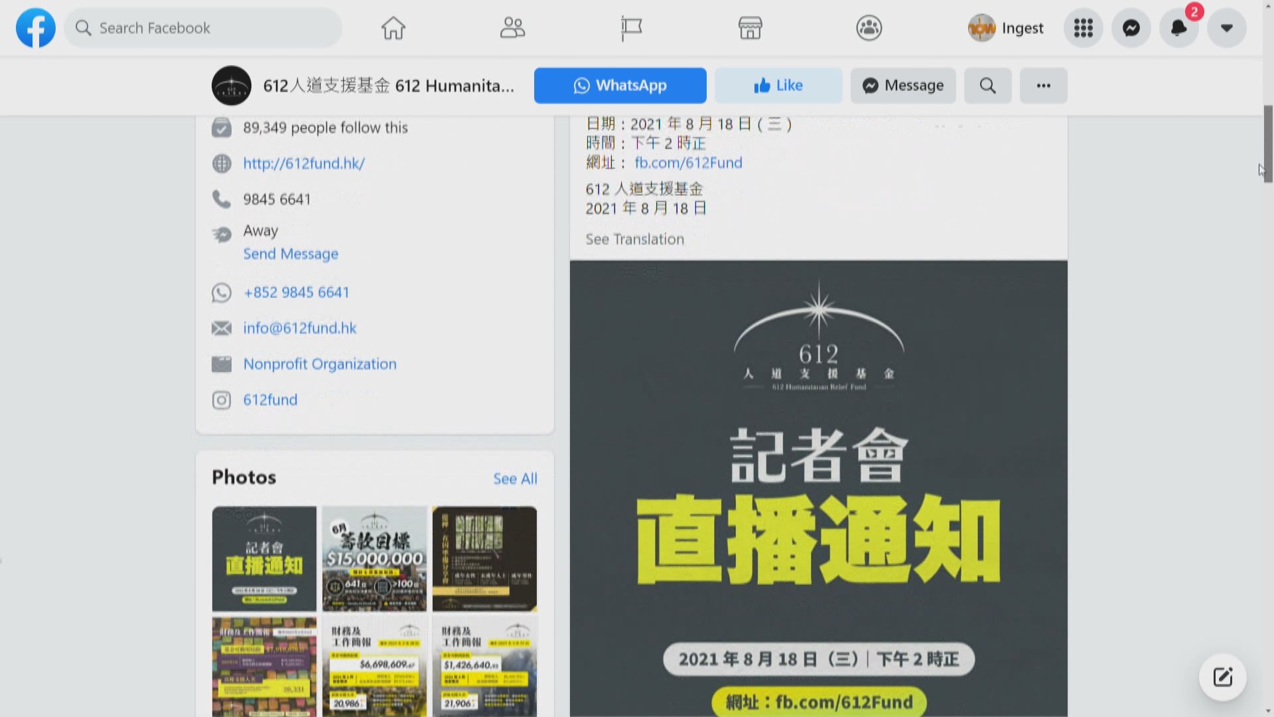1274x717 pixels.
Task: Open the http://612fund.hk/ website link
Action: point(304,163)
